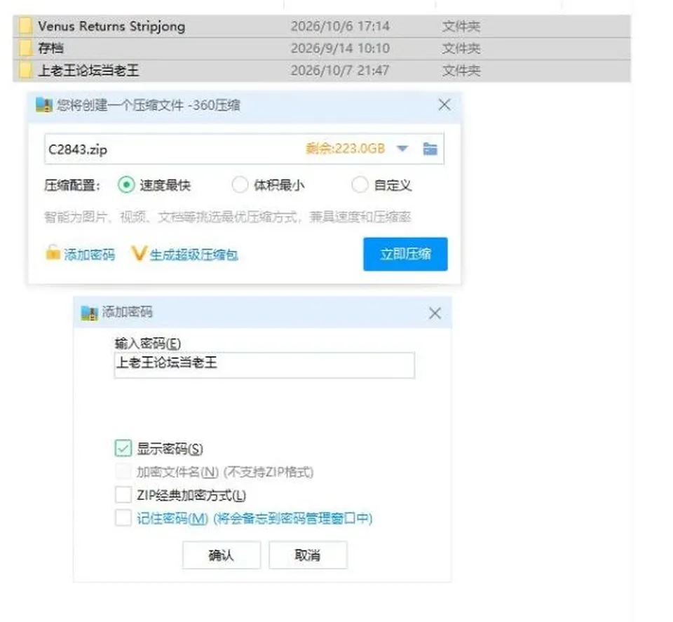The height and width of the screenshot is (622, 673).
Task: Check the 记住密码(M) checkbox
Action: click(123, 518)
